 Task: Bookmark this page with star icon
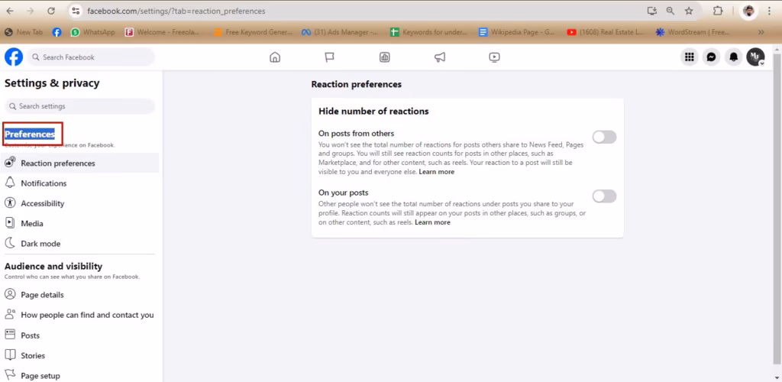pyautogui.click(x=689, y=11)
